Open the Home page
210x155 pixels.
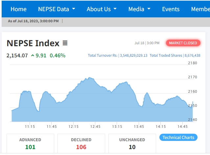pyautogui.click(x=18, y=9)
